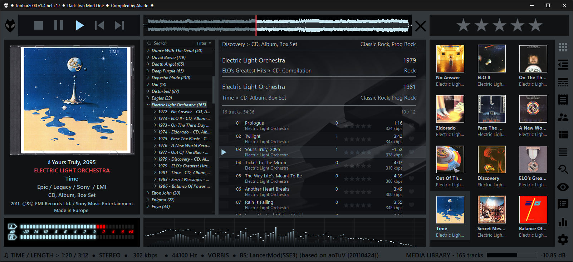Toggle the eye icon in the right sidebar
The image size is (573, 262).
563,187
